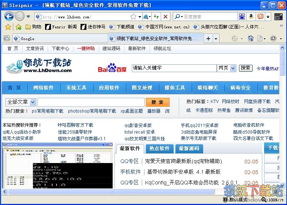Click the 默认模式 shield status icon
Image resolution: width=287 pixels, height=205 pixels.
point(225,200)
